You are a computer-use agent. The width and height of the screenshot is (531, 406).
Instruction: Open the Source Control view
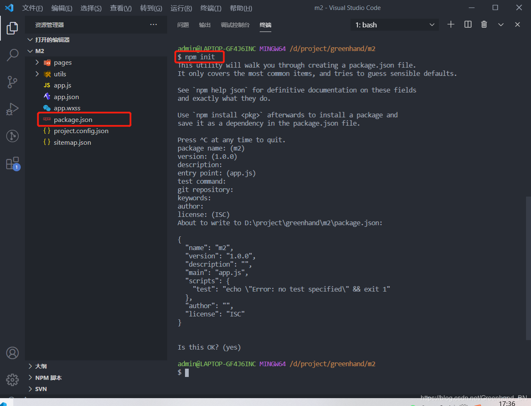(12, 82)
